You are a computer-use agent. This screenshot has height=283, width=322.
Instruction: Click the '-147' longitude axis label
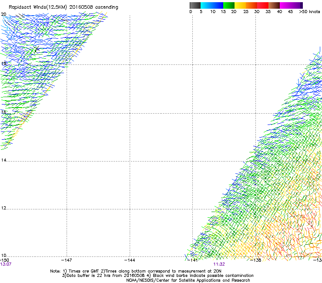pos(67,260)
